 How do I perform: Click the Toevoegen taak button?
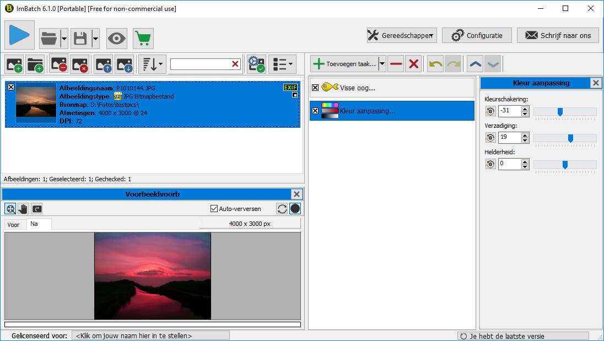[344, 64]
